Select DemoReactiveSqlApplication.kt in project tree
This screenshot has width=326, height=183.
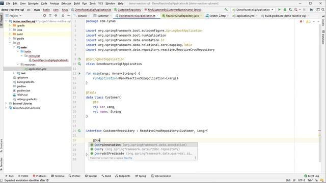(x=50, y=60)
